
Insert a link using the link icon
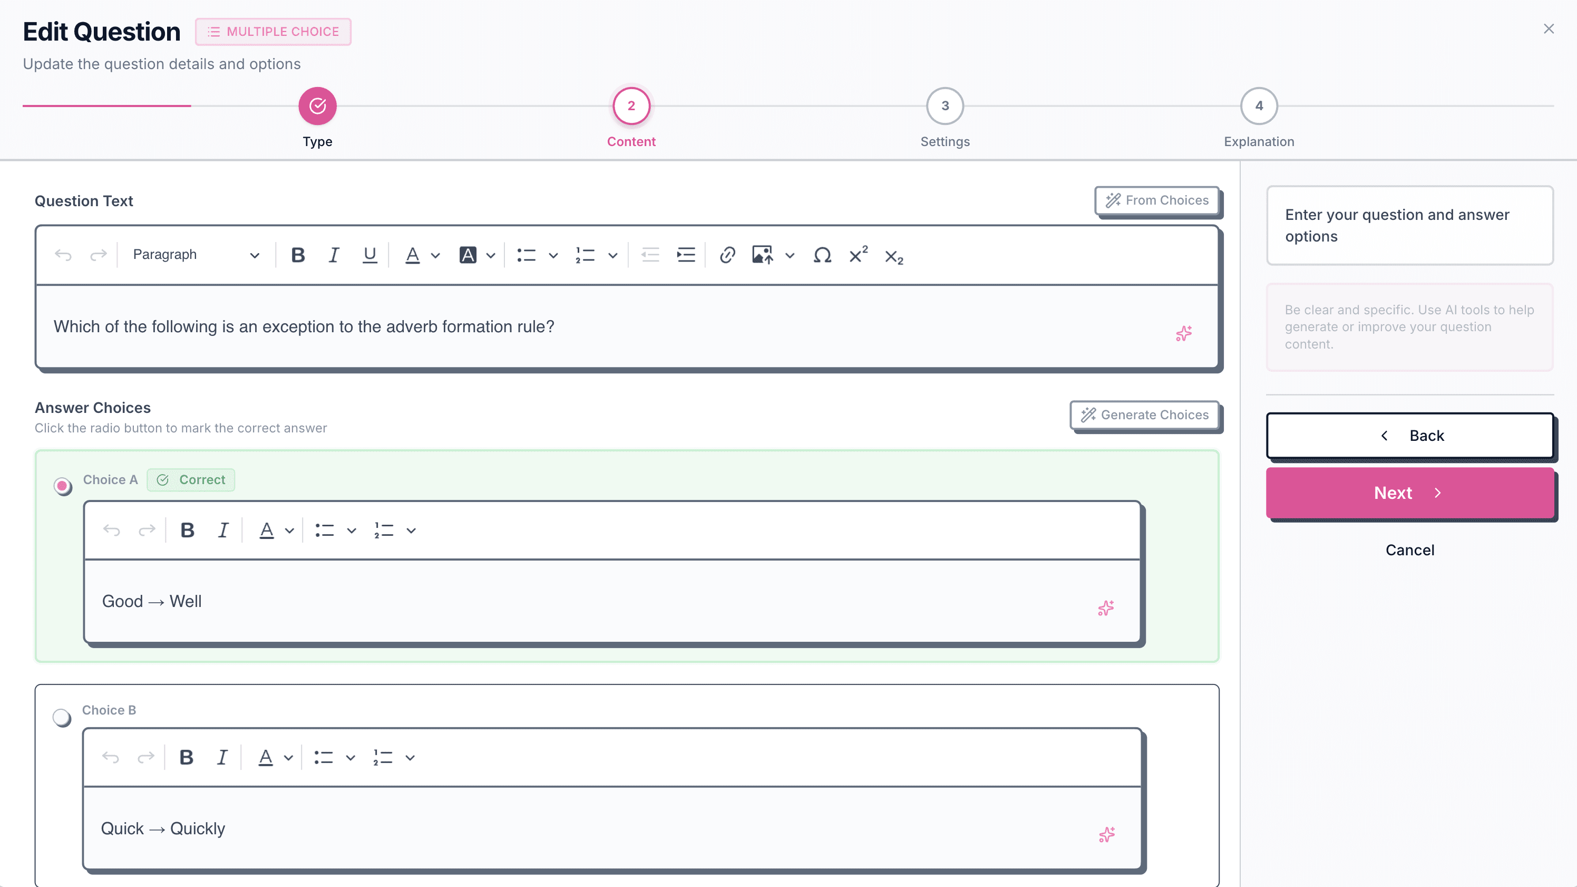point(727,255)
